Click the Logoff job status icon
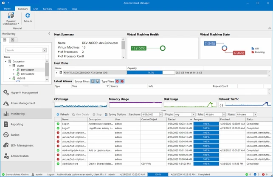273x177 pixels. point(58,128)
